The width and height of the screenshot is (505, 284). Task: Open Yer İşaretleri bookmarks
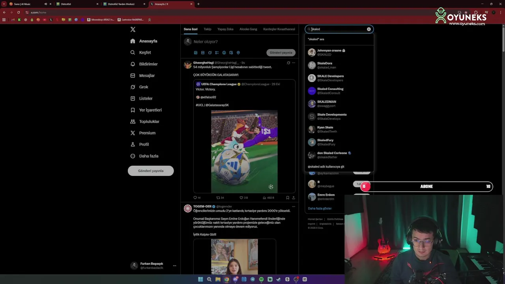tap(146, 110)
